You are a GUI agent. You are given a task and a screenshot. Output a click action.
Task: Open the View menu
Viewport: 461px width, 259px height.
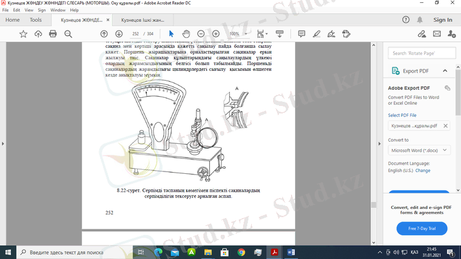(28, 10)
